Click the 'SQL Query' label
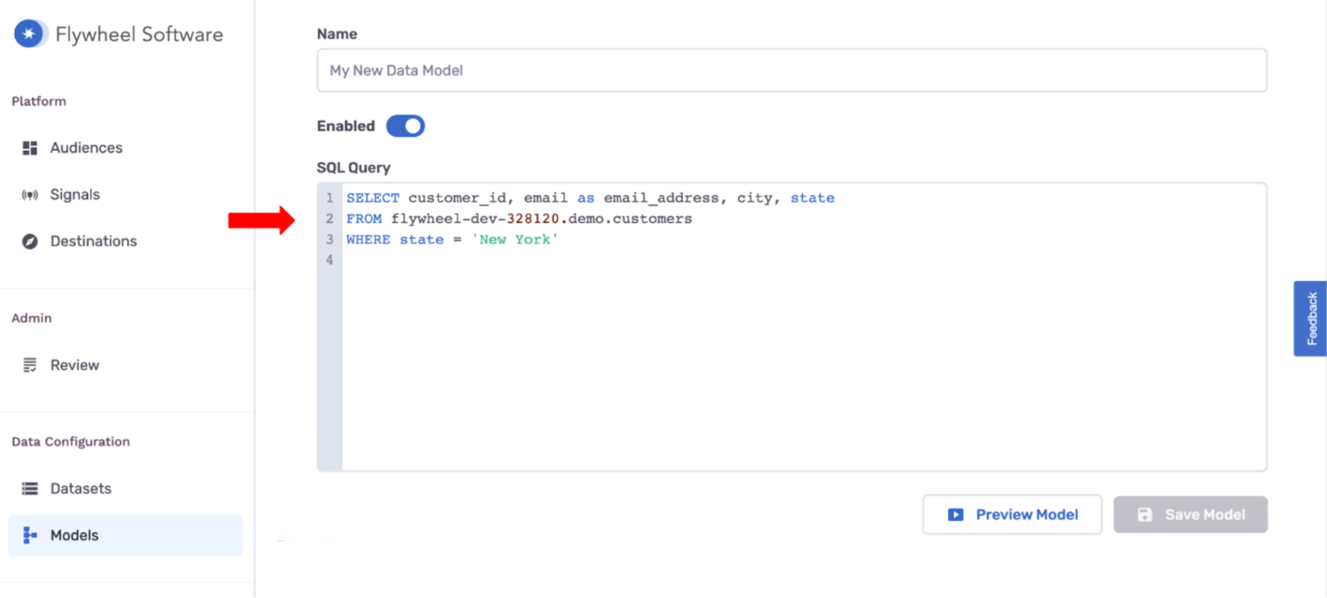 click(353, 168)
